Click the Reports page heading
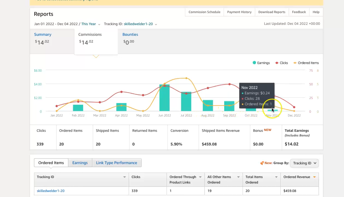Viewport: 344px width, 197px height. 44,14
